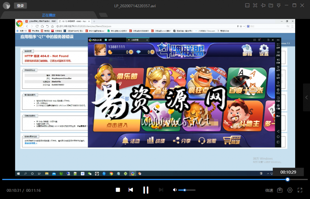Image resolution: width=310 pixels, height=199 pixels.
Task: Open the 设置 settings gear in game
Action: point(264,50)
